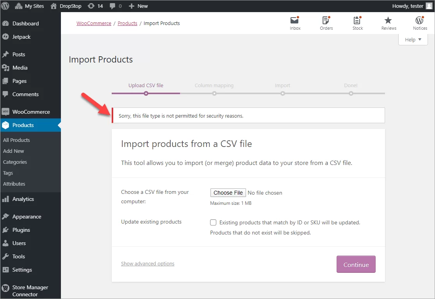View the Stock status icon
This screenshot has width=435, height=299.
357,23
